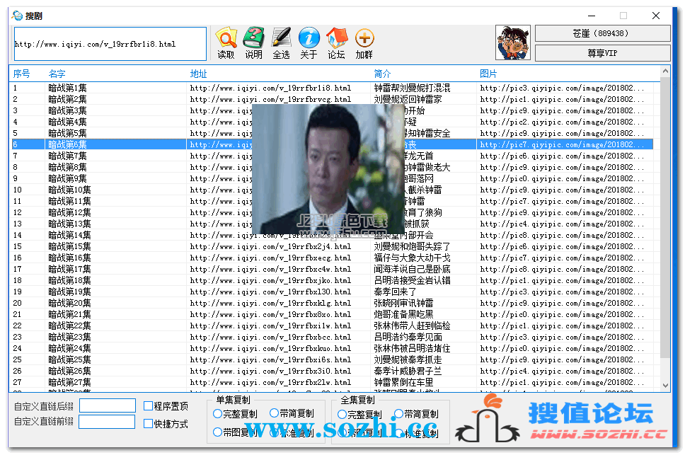The image size is (685, 455).
Task: Visit the 论坛 house icon
Action: [336, 38]
